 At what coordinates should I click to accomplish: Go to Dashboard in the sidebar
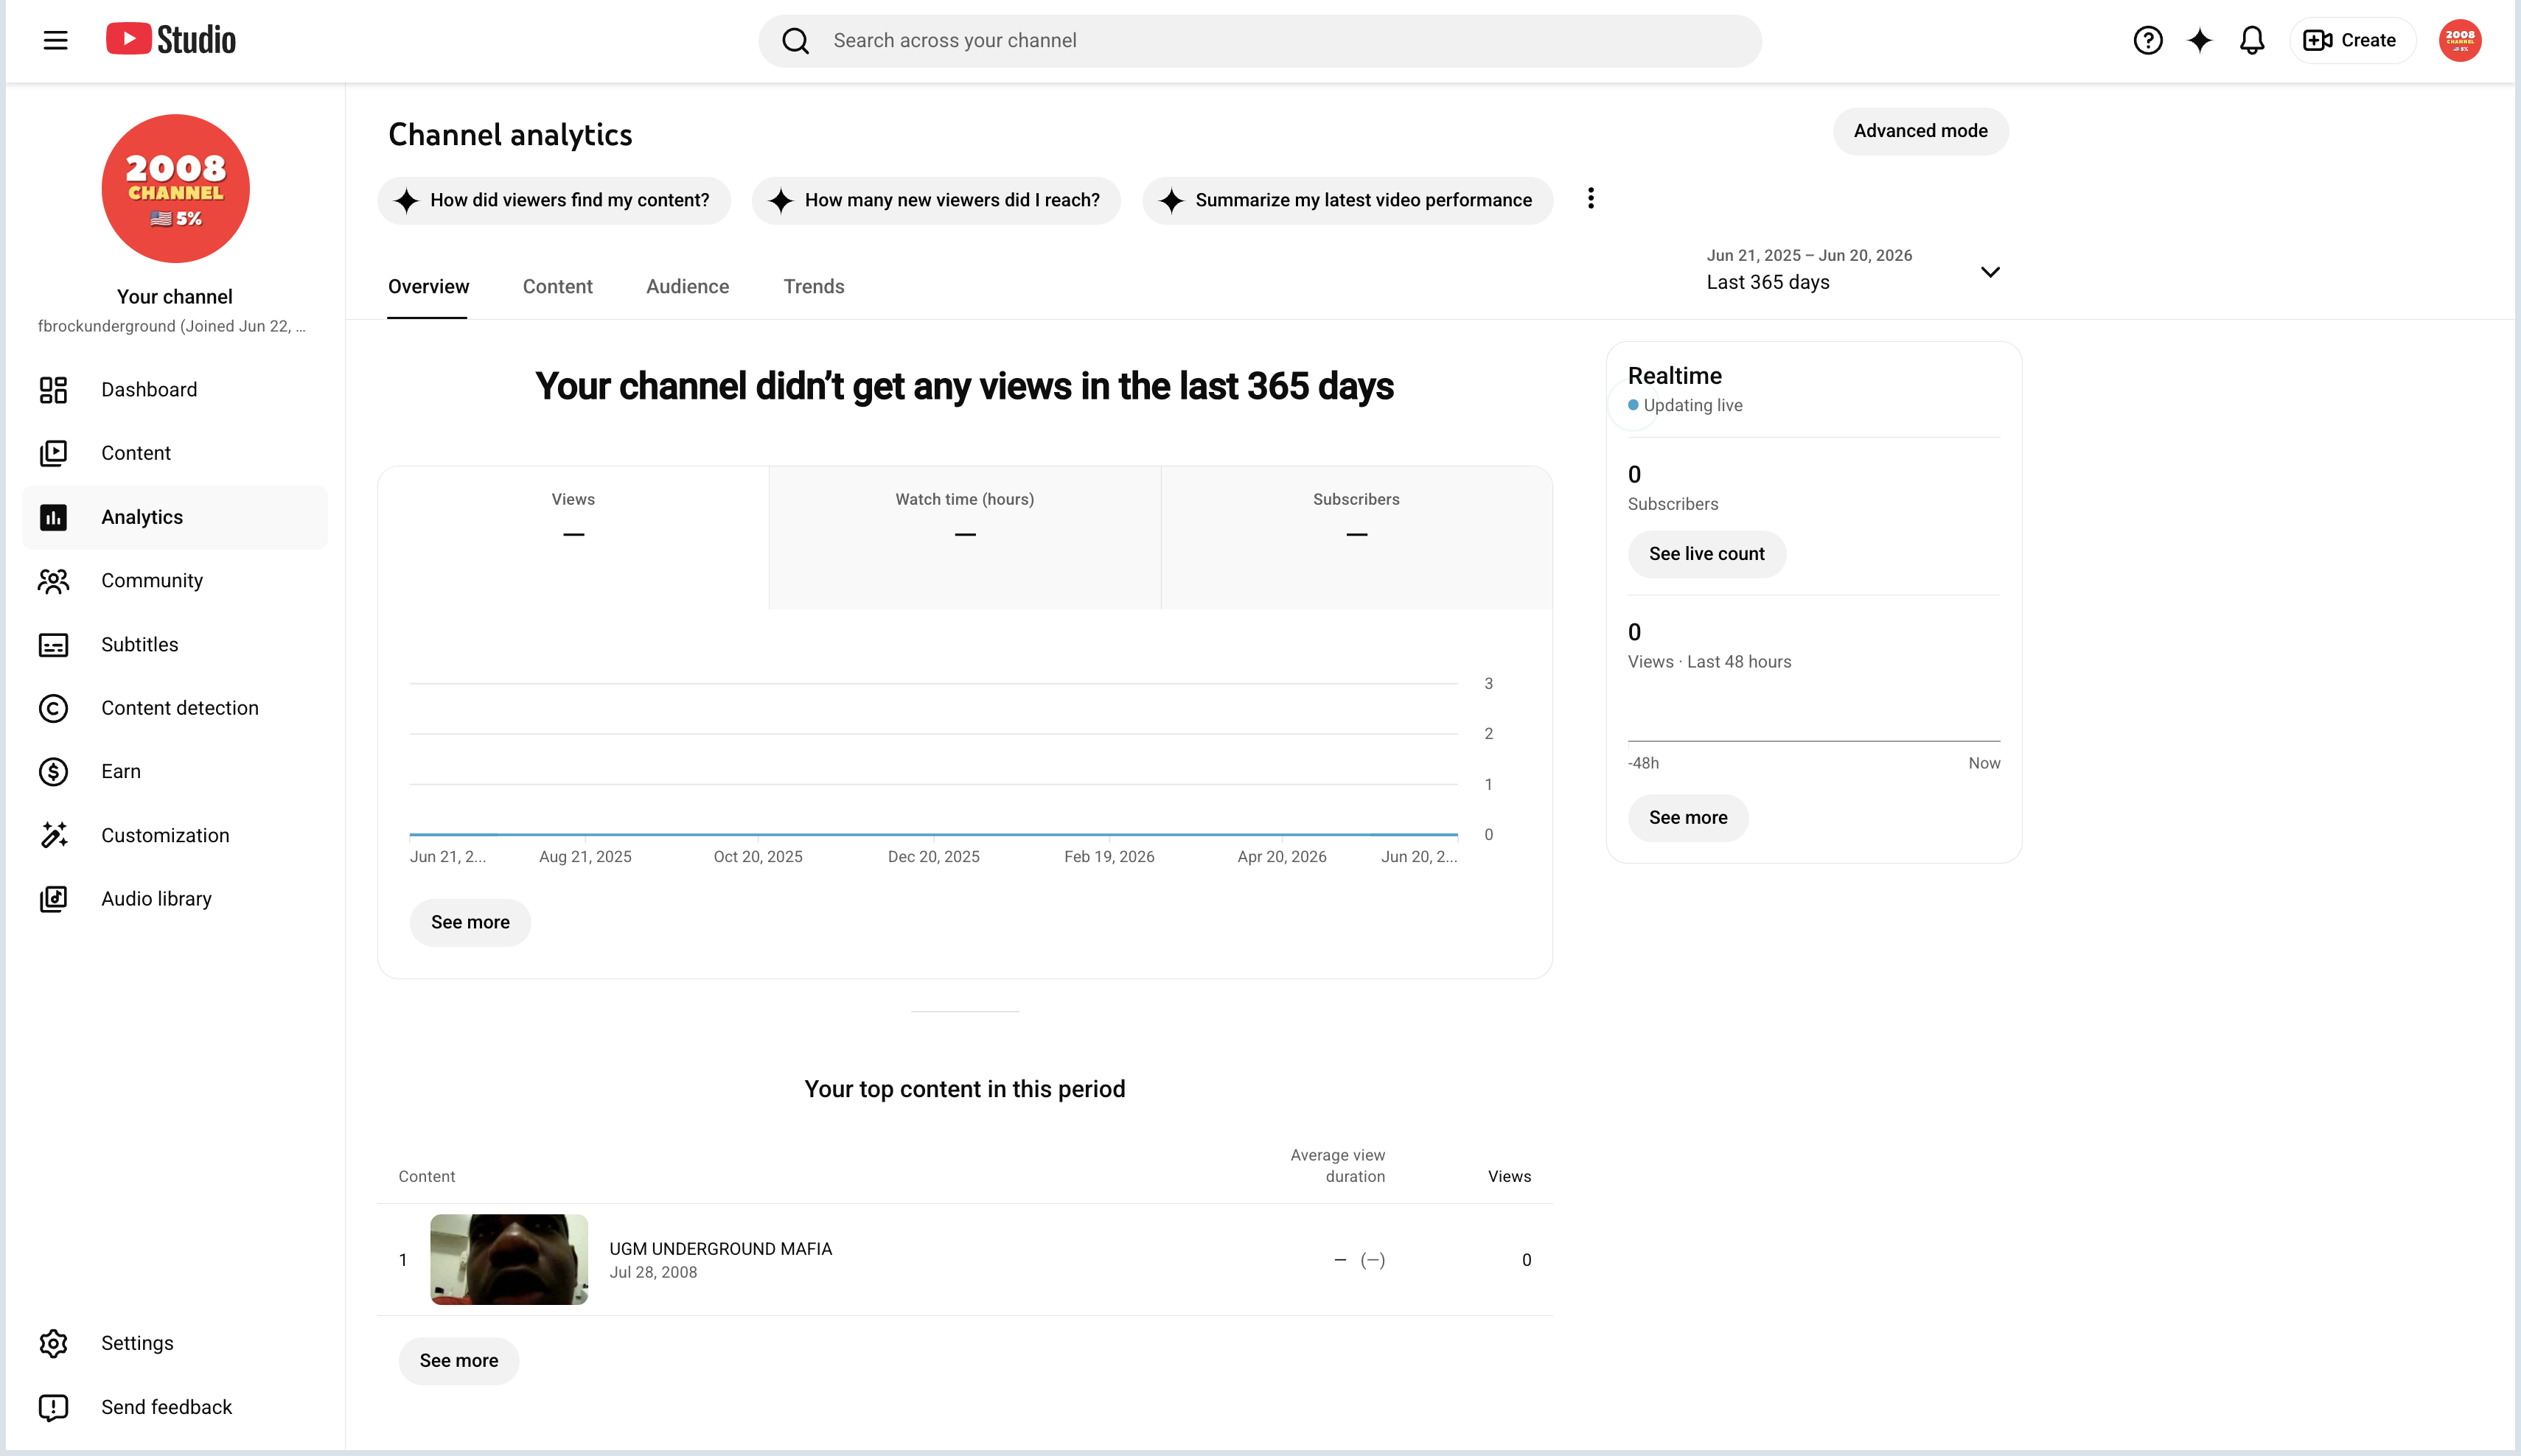pos(175,390)
